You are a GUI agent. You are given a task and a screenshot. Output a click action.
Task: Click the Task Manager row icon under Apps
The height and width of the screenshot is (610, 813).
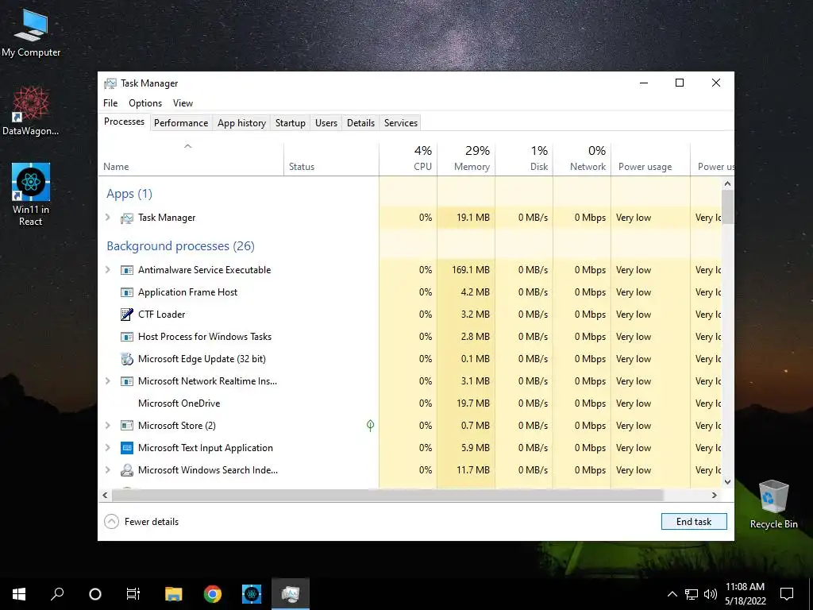click(x=126, y=218)
